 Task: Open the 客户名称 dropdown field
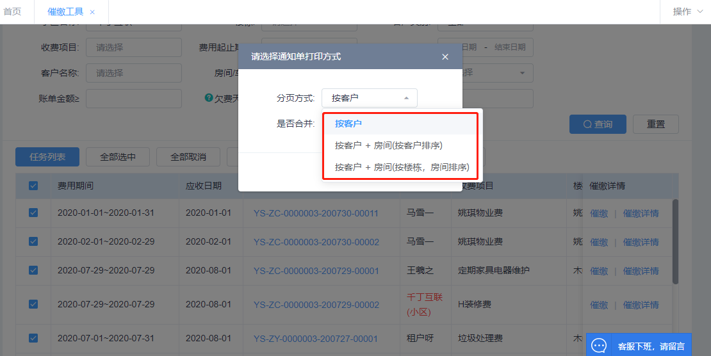click(x=134, y=73)
